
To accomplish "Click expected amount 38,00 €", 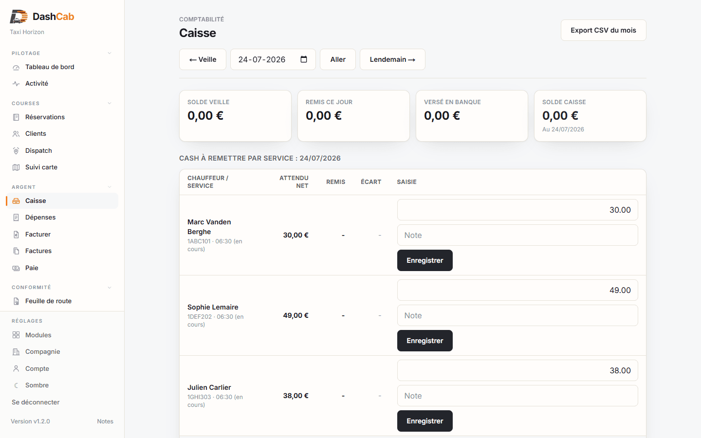I will pyautogui.click(x=296, y=396).
